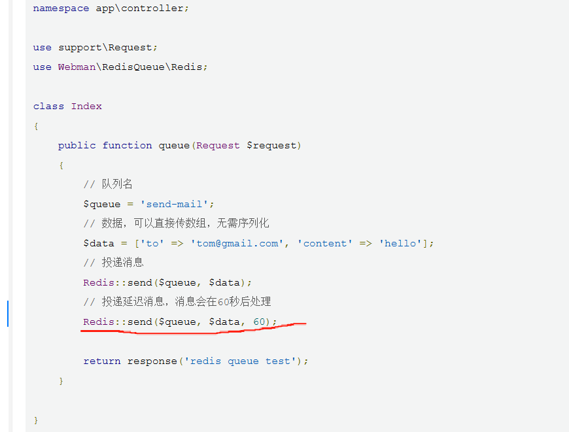Image resolution: width=569 pixels, height=432 pixels.
Task: Click 'Redis::send($queue, $data);' without delay
Action: click(167, 282)
